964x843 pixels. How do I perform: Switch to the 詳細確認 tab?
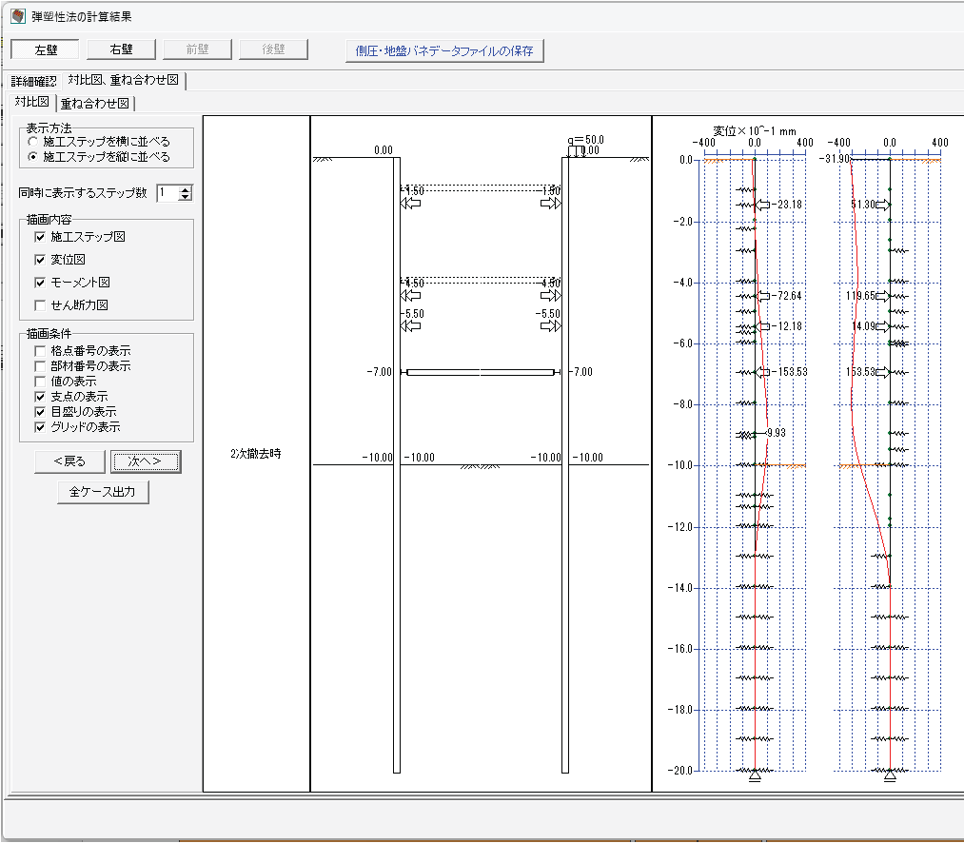pos(33,82)
